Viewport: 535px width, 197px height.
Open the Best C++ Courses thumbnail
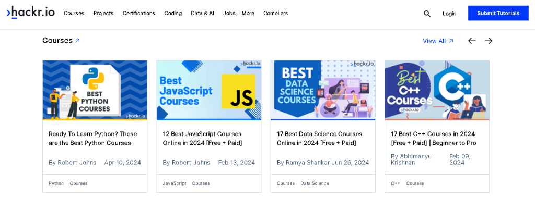(x=437, y=90)
